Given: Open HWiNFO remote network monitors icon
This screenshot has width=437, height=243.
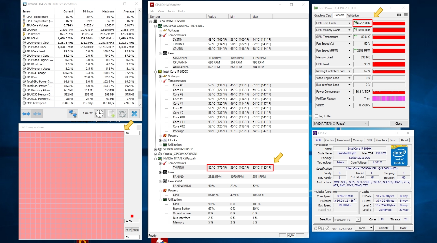Looking at the screenshot, I should tap(73, 114).
